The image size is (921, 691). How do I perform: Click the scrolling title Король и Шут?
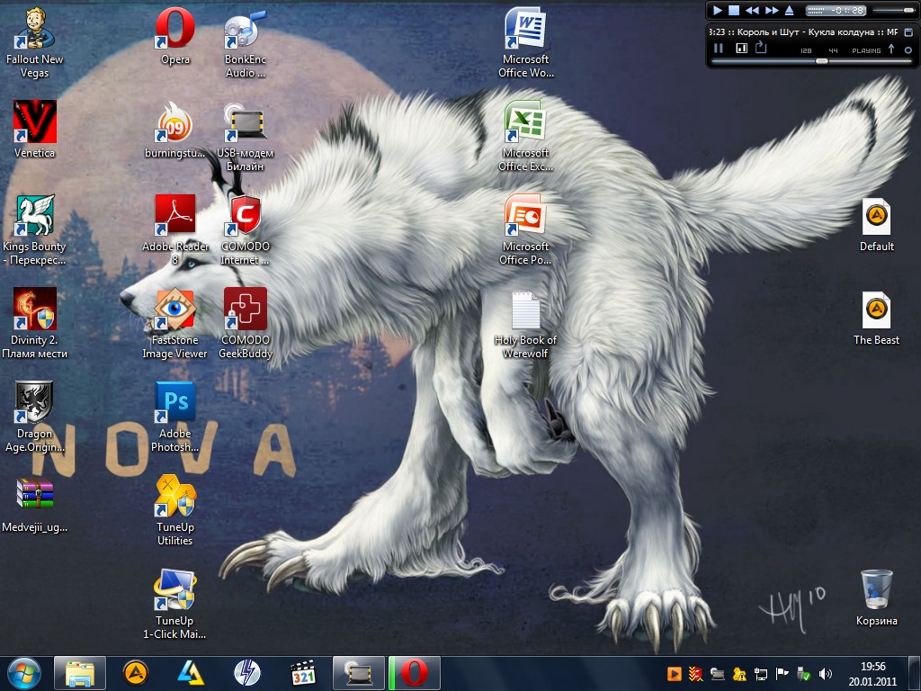pos(803,32)
